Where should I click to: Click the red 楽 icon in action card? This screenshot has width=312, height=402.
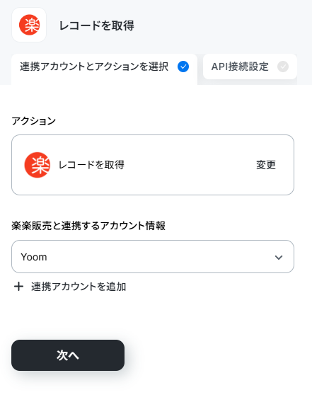coord(37,165)
